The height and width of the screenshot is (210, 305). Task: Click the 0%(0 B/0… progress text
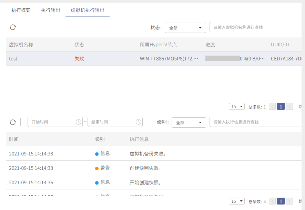[x=252, y=59]
